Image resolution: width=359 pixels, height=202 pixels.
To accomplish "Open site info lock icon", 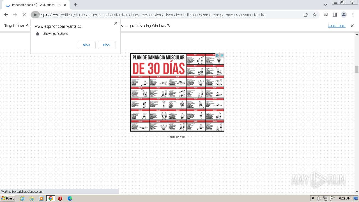I will (x=35, y=15).
